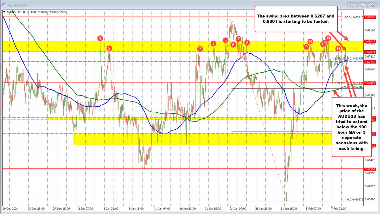Click the Fibonacci 100.0 - 0.63310 label
The width and height of the screenshot is (380, 214).
tap(353, 17)
